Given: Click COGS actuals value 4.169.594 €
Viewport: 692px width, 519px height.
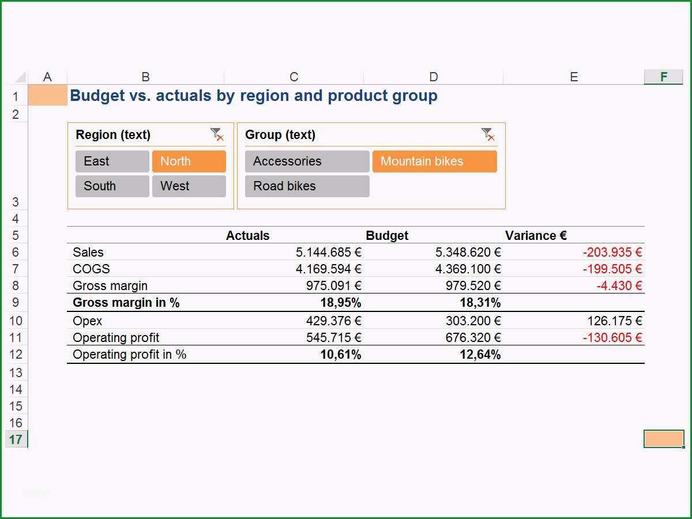Looking at the screenshot, I should (x=329, y=269).
